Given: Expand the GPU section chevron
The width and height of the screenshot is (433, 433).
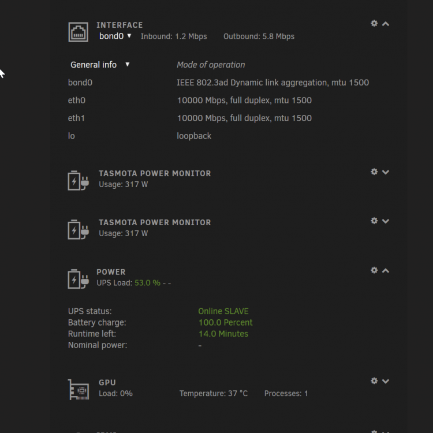Looking at the screenshot, I should pyautogui.click(x=386, y=382).
